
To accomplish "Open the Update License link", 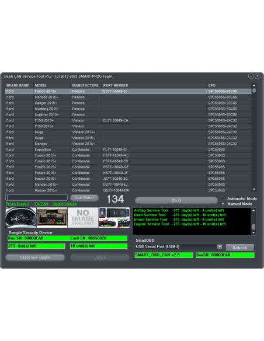I will (64, 204).
